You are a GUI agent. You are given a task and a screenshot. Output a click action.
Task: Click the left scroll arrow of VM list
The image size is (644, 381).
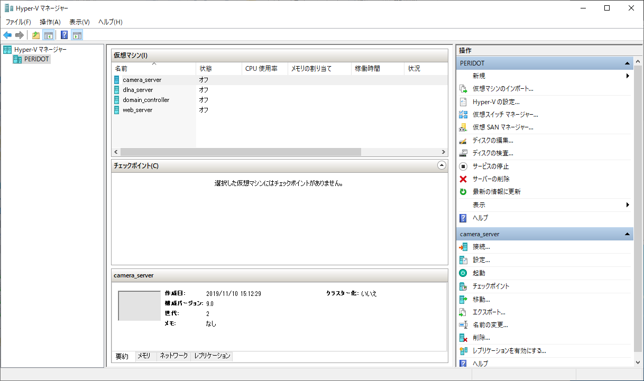pos(116,152)
